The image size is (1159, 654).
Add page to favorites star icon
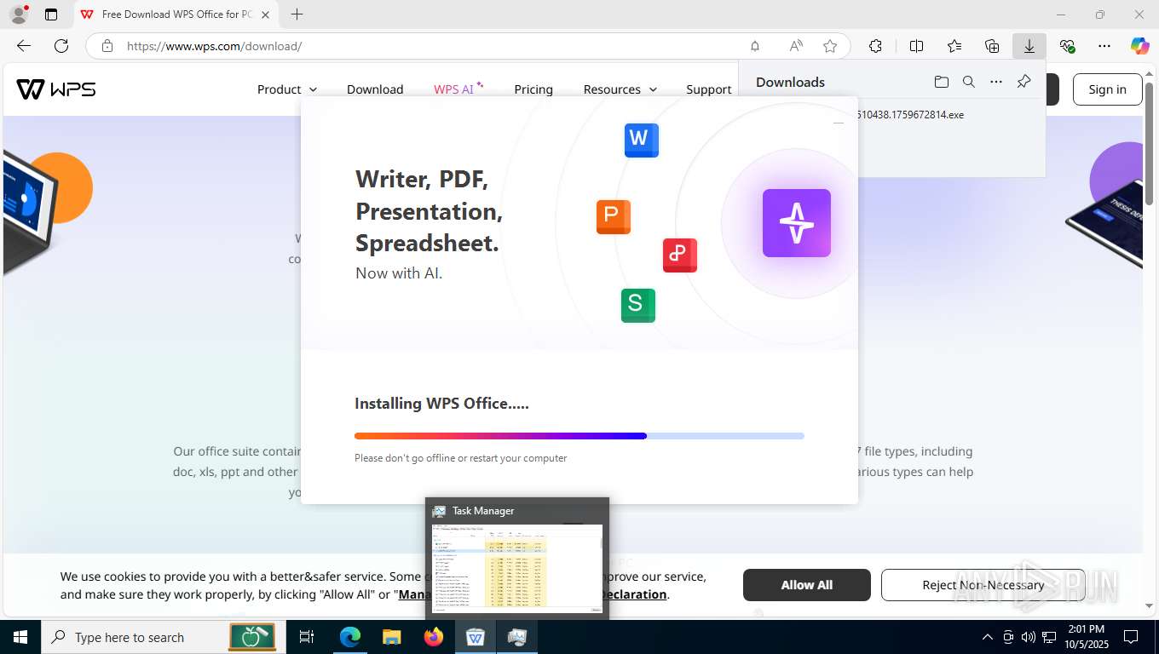(x=830, y=46)
